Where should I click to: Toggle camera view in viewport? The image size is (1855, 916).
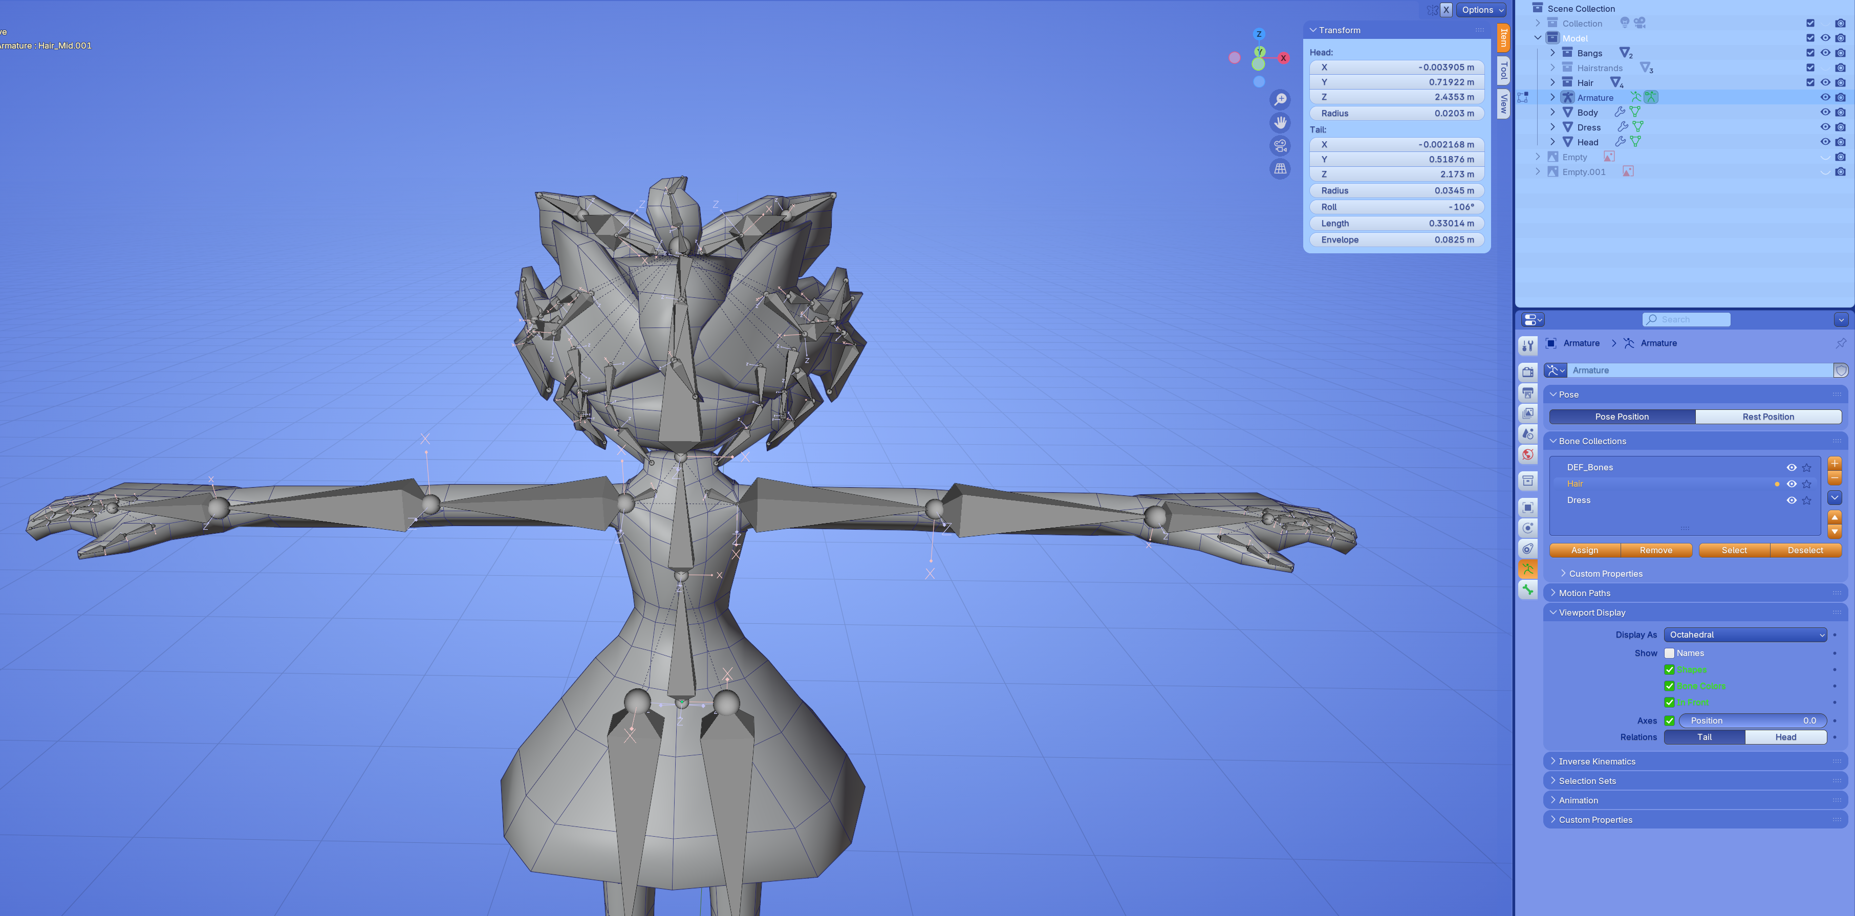(1280, 145)
